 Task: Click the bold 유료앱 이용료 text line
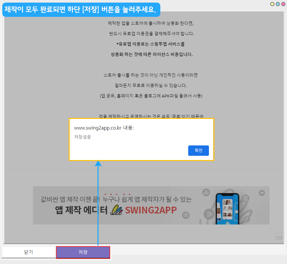(x=151, y=44)
